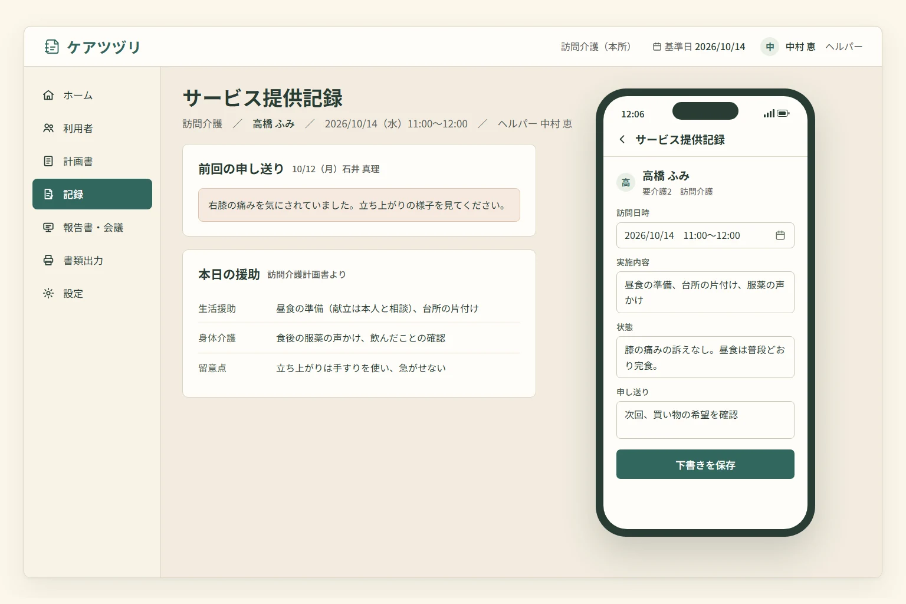Click the user name 中村 恵
Viewport: 906px width, 604px height.
pyautogui.click(x=800, y=47)
